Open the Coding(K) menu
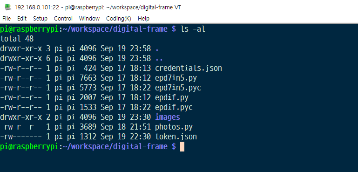Screen dimensions: 358x172 [119, 19]
